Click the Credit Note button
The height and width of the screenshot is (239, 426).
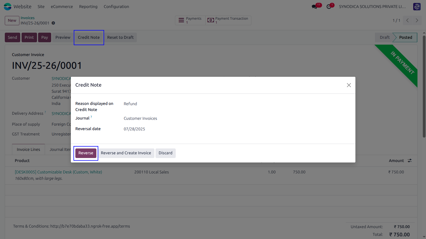(89, 37)
